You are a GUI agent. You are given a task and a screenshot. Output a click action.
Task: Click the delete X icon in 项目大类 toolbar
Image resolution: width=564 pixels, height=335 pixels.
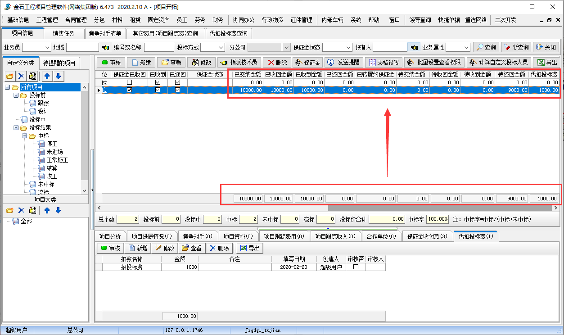coord(21,210)
